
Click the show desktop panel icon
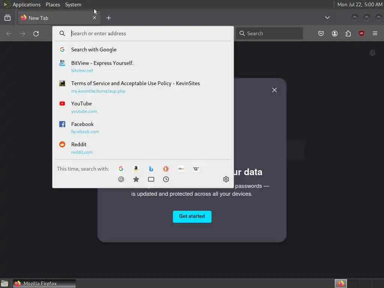point(4,283)
